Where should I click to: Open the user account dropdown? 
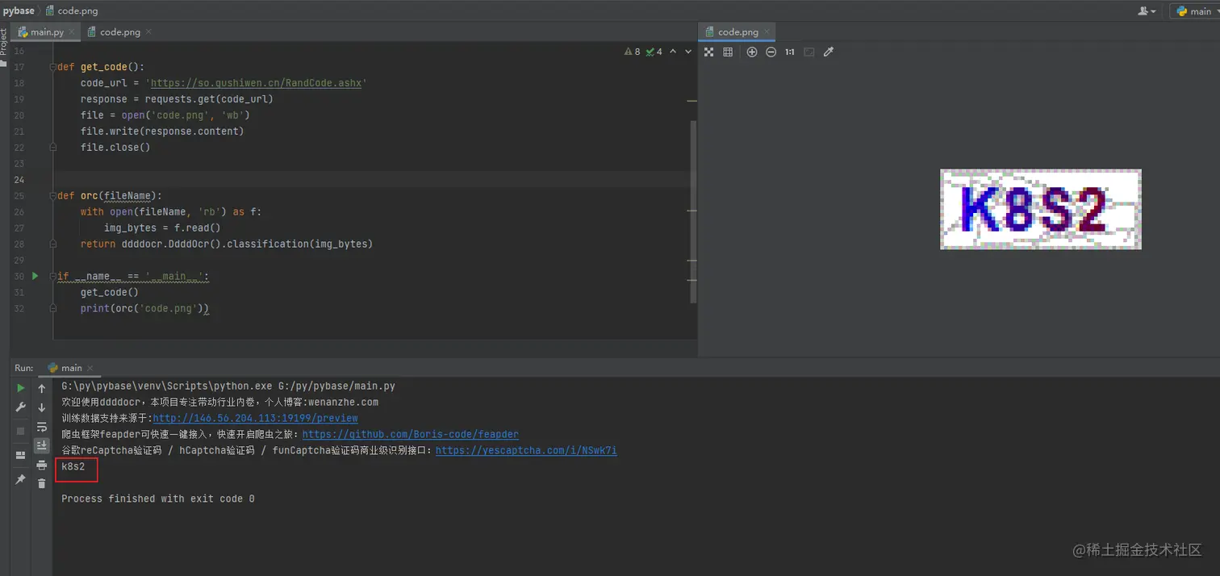pos(1147,11)
